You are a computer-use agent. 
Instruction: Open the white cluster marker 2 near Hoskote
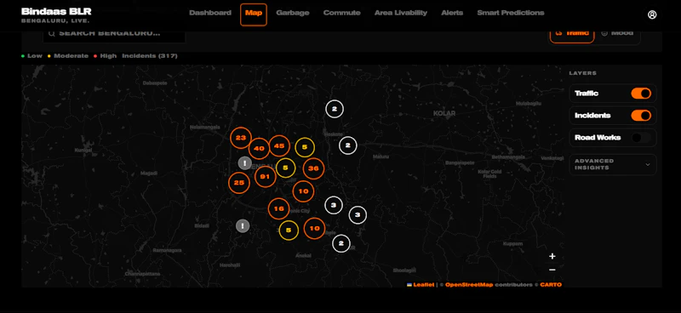[347, 145]
